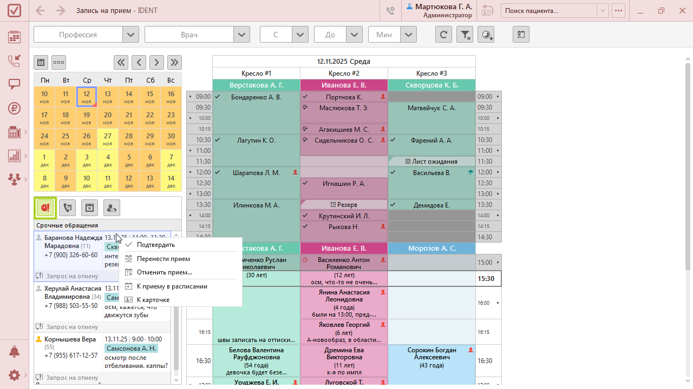693x389 pixels.
Task: Open the Мин duration dropdown
Action: click(x=408, y=35)
